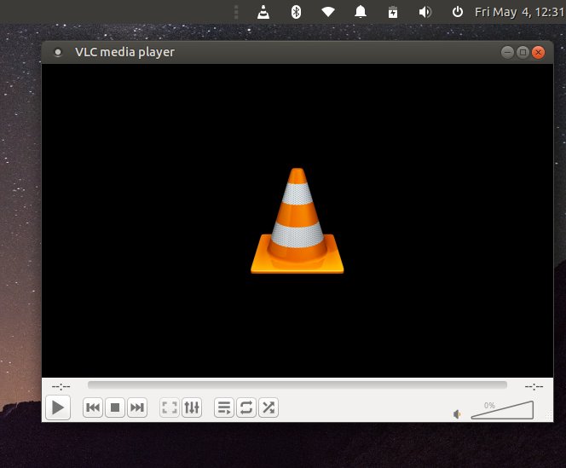
Task: Open the window menu icon in the title bar
Action: click(58, 52)
